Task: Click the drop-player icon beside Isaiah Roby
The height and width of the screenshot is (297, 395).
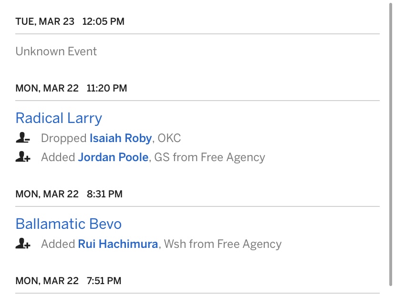Action: 22,139
